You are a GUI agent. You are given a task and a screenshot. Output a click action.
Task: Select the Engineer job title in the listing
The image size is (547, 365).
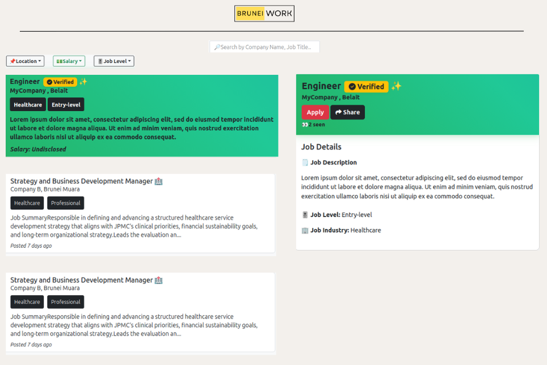pos(25,82)
